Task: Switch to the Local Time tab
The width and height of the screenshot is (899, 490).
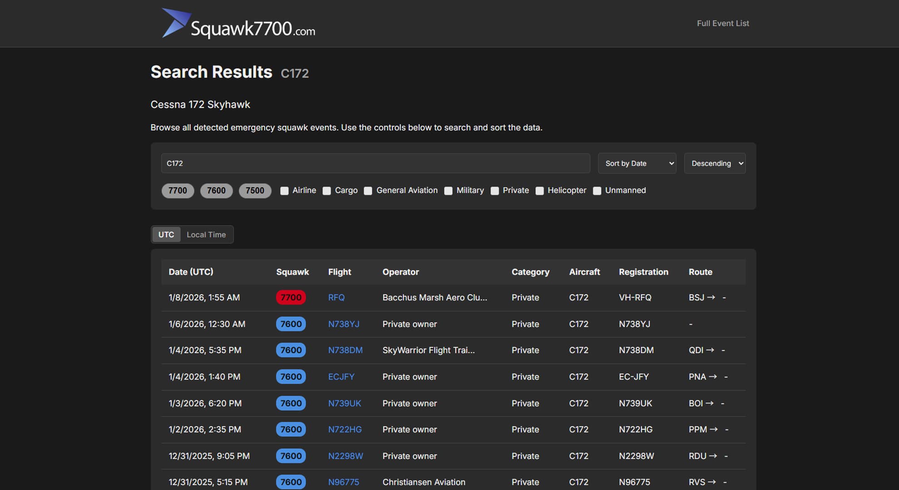Action: click(x=206, y=235)
